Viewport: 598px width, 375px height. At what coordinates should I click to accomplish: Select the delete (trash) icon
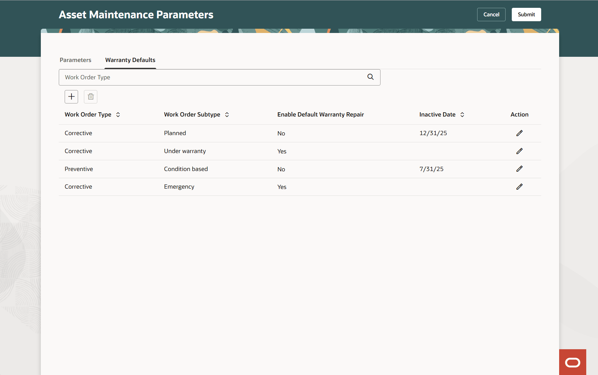click(90, 97)
